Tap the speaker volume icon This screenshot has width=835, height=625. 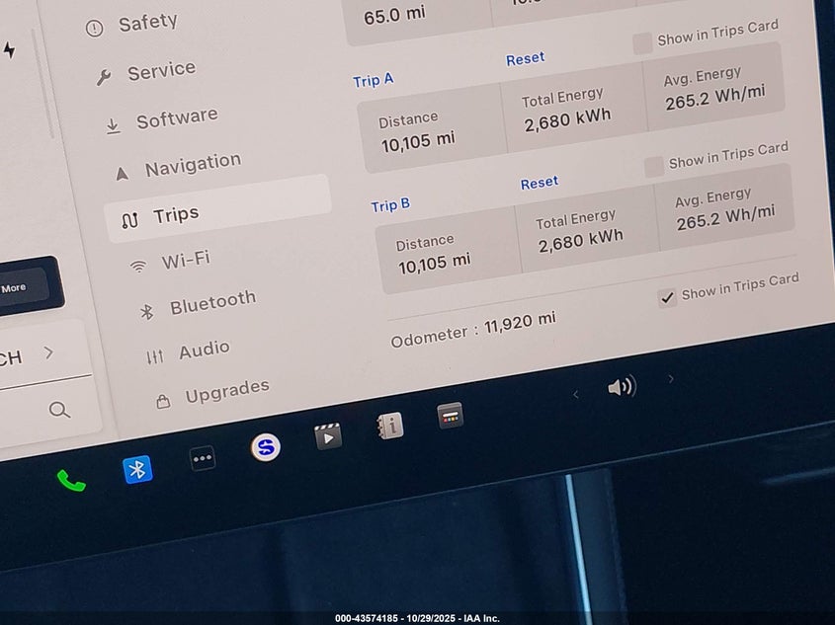tap(622, 387)
